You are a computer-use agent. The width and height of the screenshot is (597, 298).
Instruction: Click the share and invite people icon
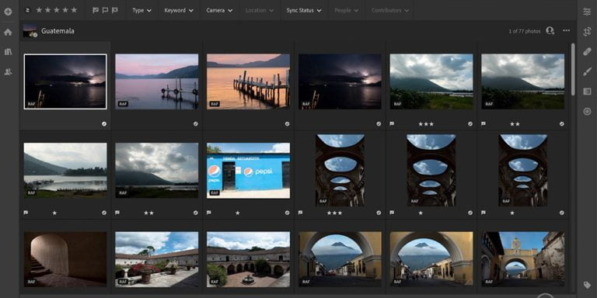[550, 30]
